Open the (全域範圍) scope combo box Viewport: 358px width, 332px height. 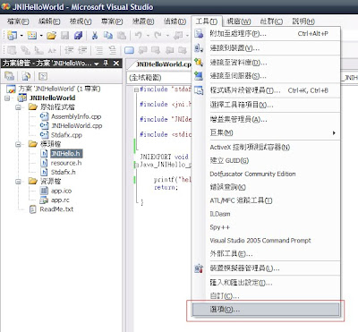pyautogui.click(x=159, y=78)
